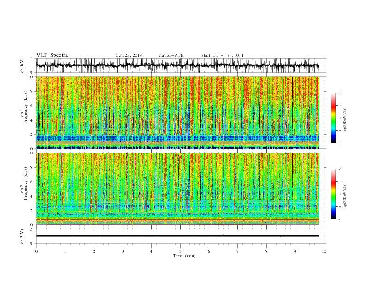The height and width of the screenshot is (282, 365).
Task: Click the time axis tick label "0"
Action: pos(36,251)
